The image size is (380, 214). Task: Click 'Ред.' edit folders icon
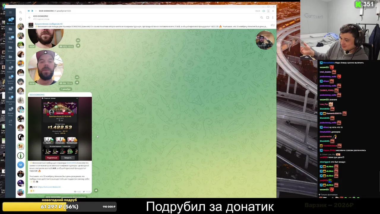click(10, 122)
